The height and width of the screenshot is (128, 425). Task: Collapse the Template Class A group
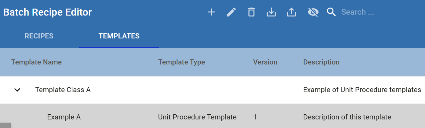[x=17, y=90]
